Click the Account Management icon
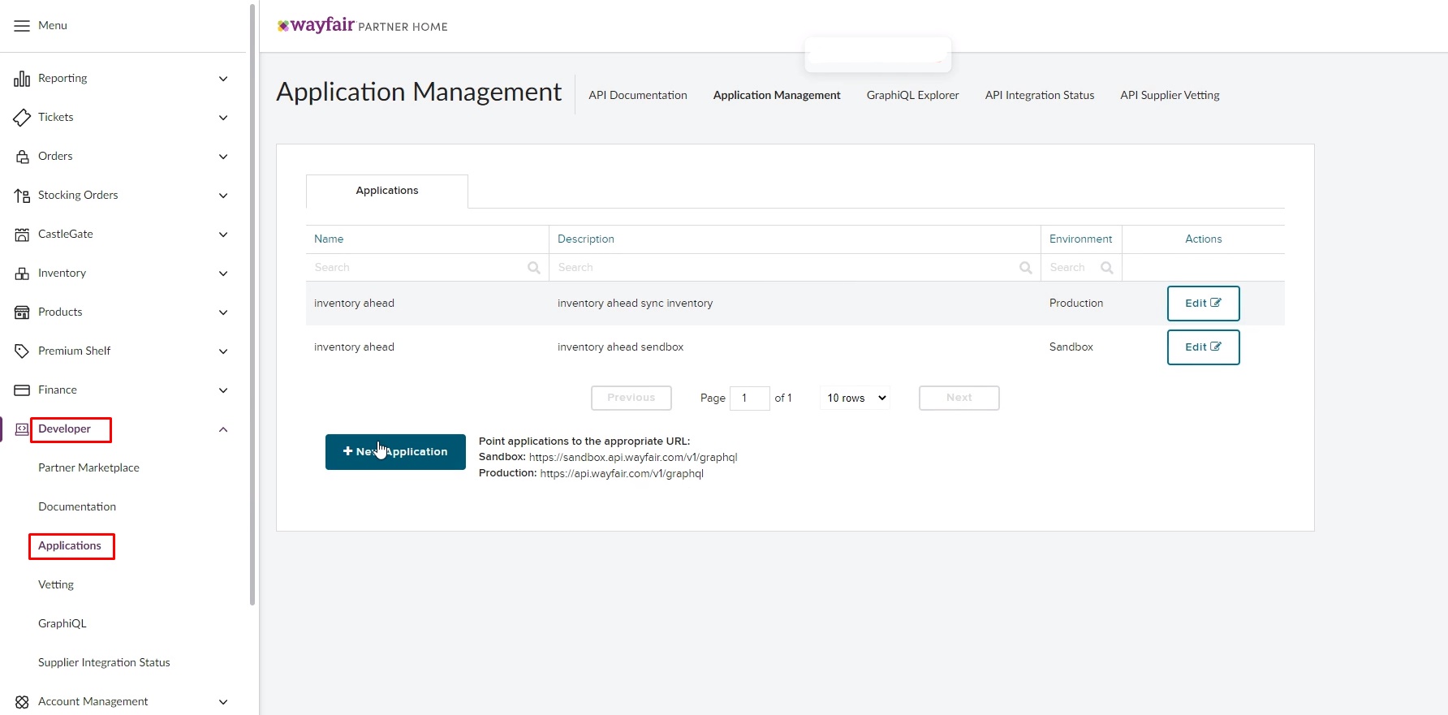This screenshot has height=715, width=1448. [x=22, y=702]
